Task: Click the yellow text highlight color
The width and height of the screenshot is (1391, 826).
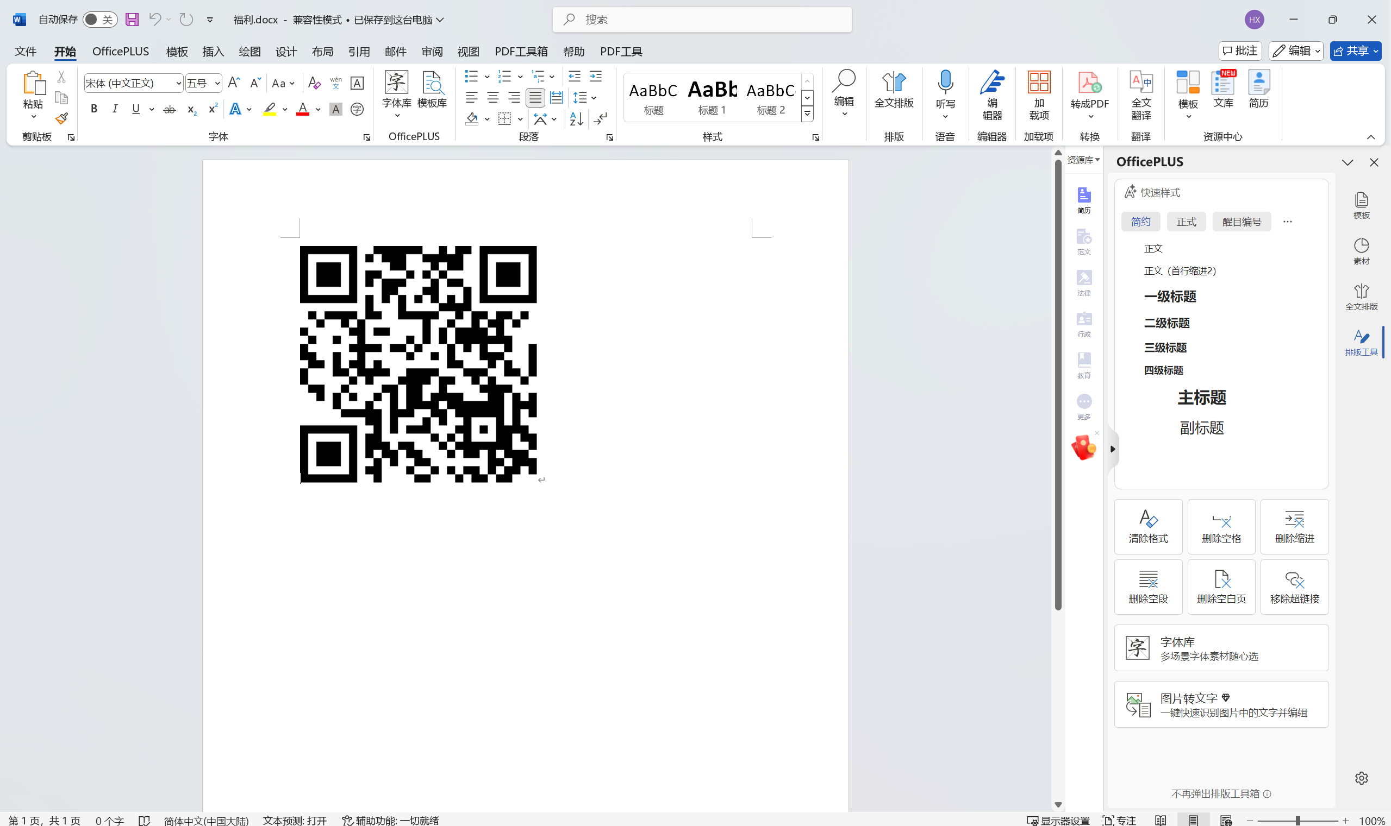Action: pyautogui.click(x=270, y=109)
